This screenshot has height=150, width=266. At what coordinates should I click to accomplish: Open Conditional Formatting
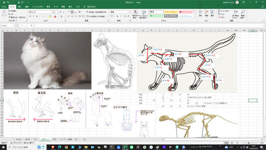point(135,14)
